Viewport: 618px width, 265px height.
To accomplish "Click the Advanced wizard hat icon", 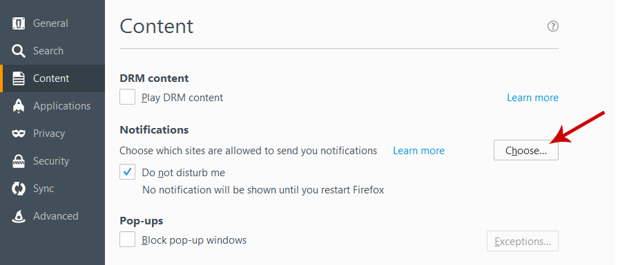I will [19, 216].
